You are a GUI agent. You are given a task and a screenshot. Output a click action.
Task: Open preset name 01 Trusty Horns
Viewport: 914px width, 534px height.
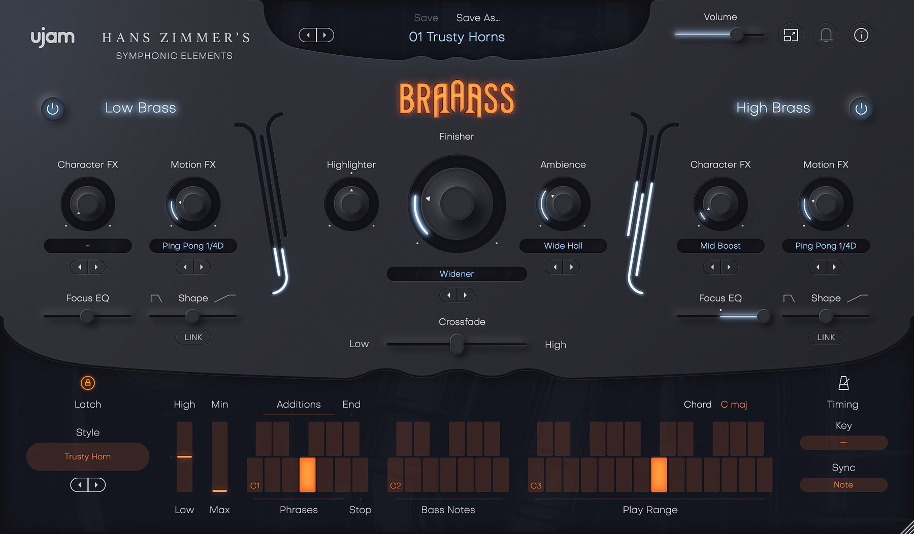456,37
